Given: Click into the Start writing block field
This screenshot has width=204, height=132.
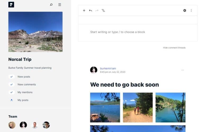Looking at the screenshot, I should 117,32.
